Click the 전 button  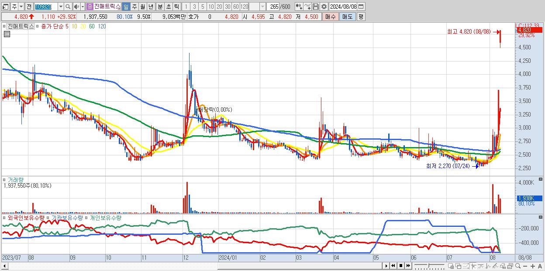coord(29,7)
